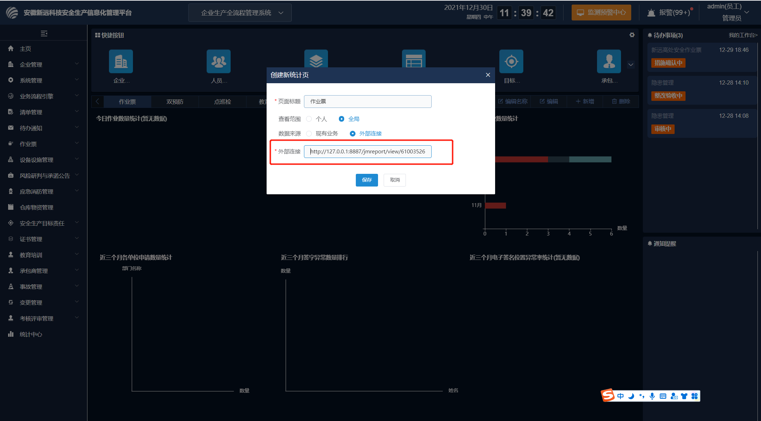Toggle Sogou punctuation mode icon
761x421 pixels.
641,396
